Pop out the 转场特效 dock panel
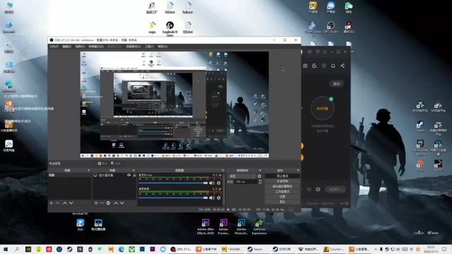Viewport: 452px width, 254px height. [260, 170]
